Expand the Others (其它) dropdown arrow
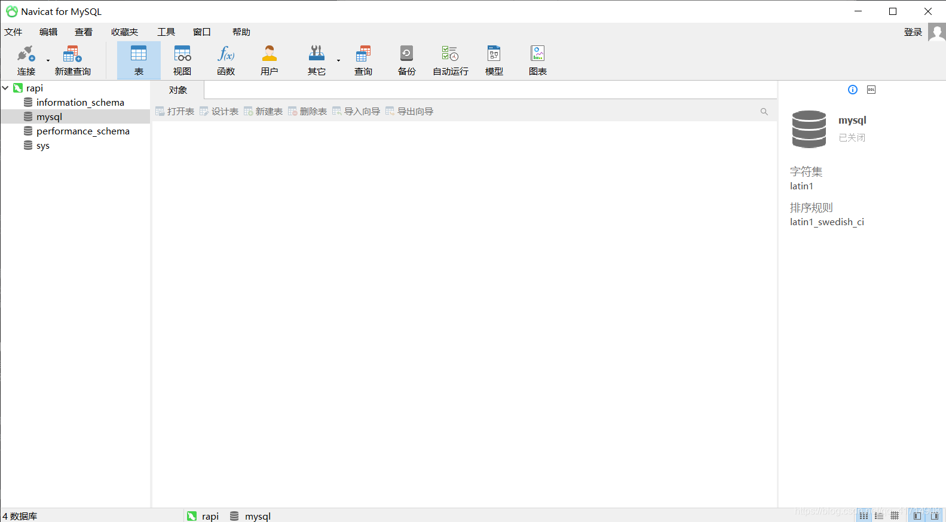This screenshot has width=946, height=522. pos(338,60)
